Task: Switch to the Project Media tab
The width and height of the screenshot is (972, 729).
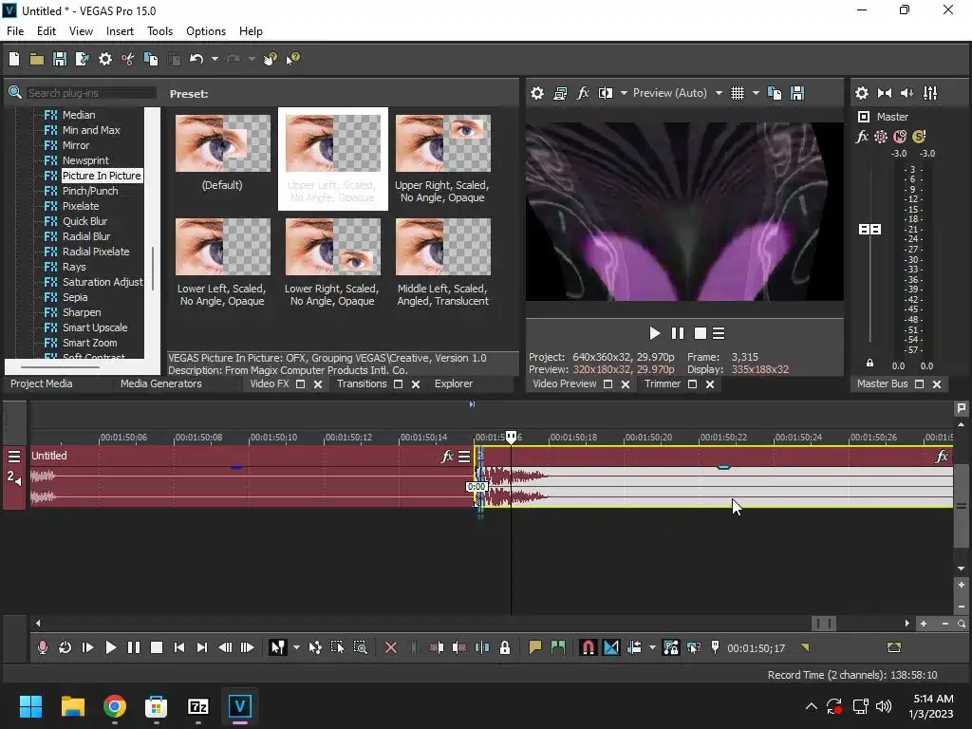Action: click(42, 383)
